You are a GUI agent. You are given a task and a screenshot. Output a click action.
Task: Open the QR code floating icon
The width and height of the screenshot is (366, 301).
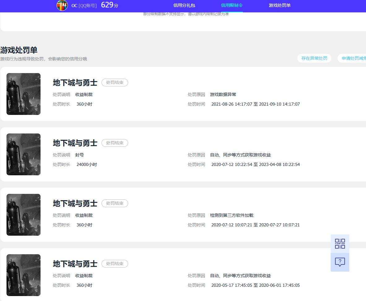click(340, 243)
